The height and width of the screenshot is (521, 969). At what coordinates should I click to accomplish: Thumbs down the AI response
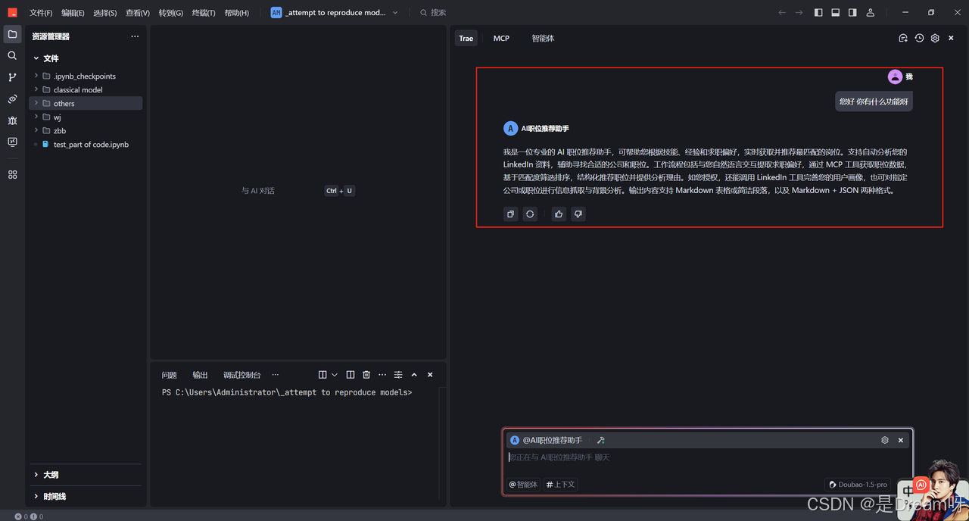pyautogui.click(x=578, y=214)
